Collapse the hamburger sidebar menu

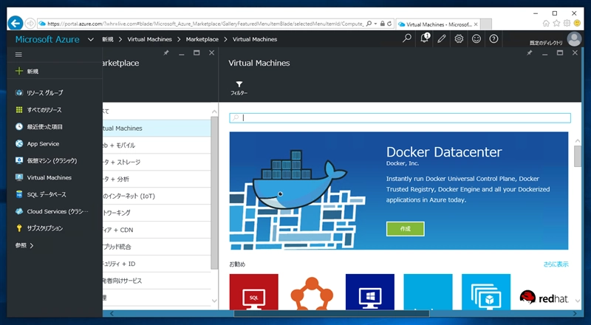[x=18, y=55]
